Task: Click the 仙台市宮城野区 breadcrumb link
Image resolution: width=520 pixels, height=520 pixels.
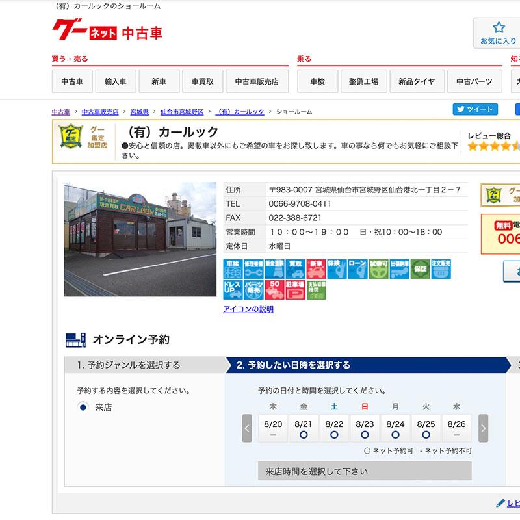Action: click(182, 112)
